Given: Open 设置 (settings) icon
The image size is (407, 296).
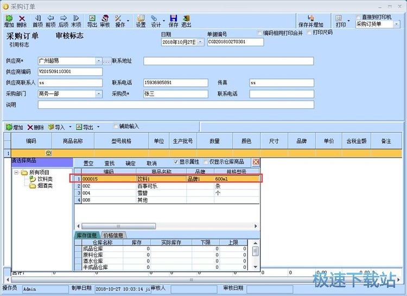Looking at the screenshot, I should pyautogui.click(x=141, y=18).
